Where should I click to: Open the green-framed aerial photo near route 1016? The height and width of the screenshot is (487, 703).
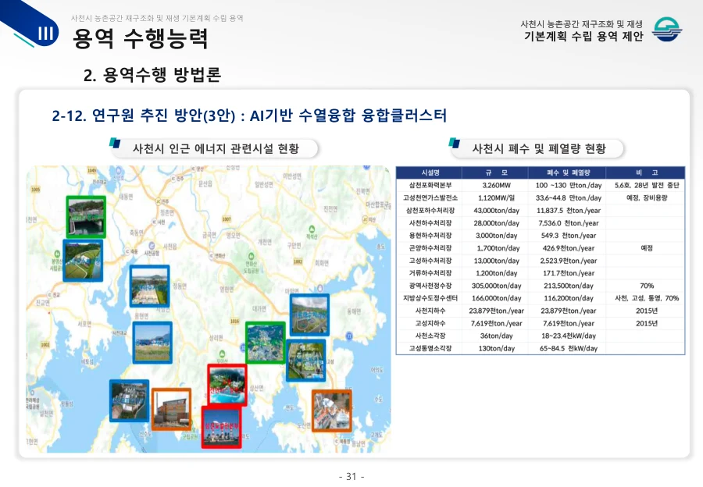(x=266, y=342)
